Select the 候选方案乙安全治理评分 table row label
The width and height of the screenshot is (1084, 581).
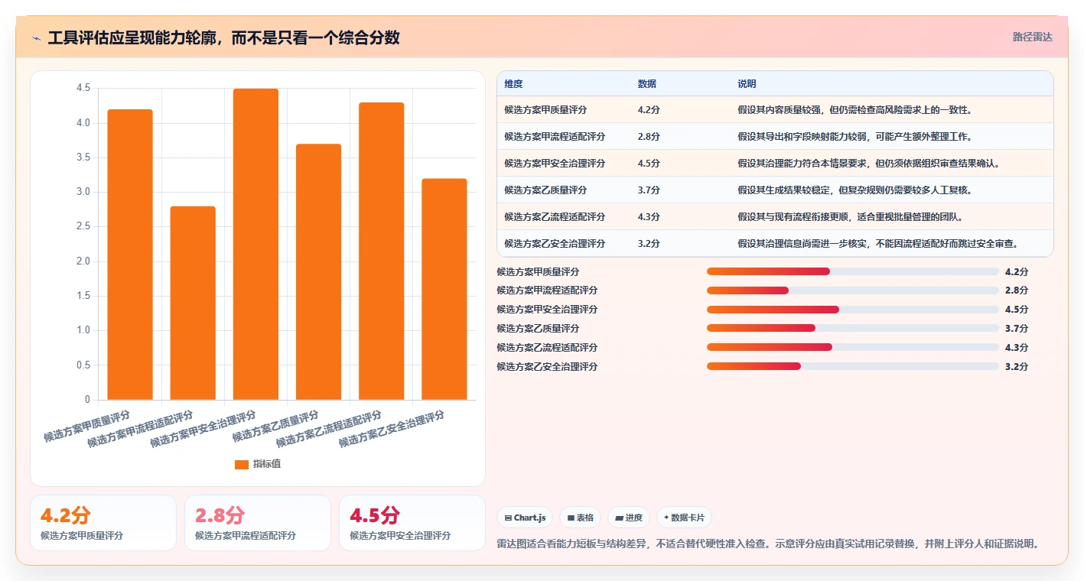pos(555,244)
